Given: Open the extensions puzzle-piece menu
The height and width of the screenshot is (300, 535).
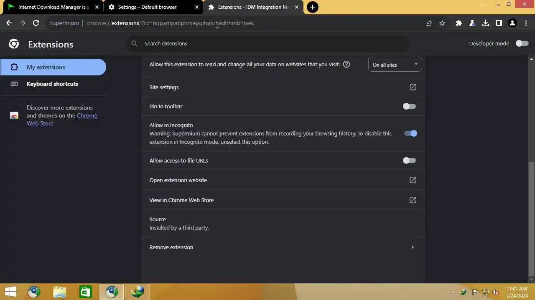Looking at the screenshot, I should click(459, 23).
